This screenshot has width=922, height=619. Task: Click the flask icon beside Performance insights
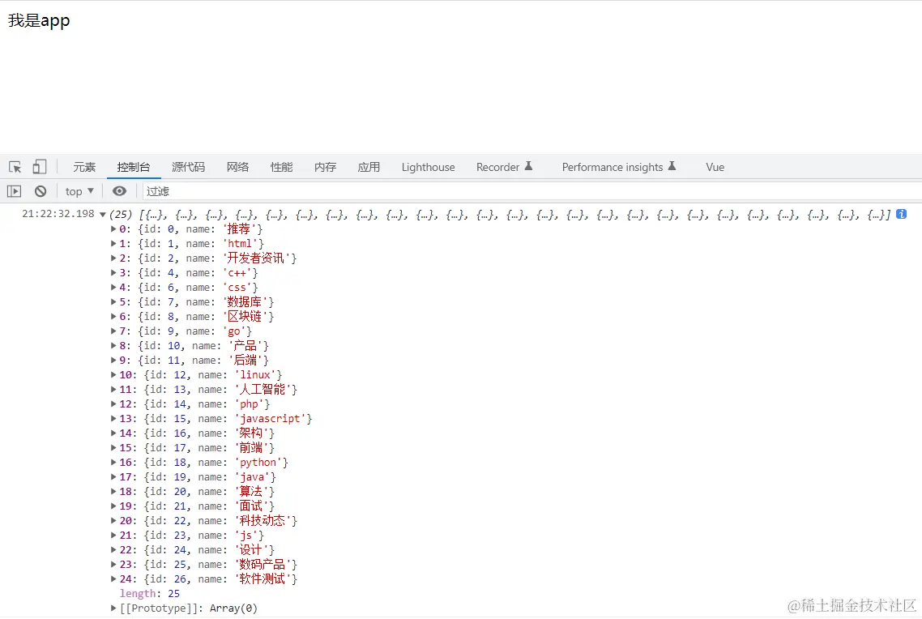click(672, 166)
